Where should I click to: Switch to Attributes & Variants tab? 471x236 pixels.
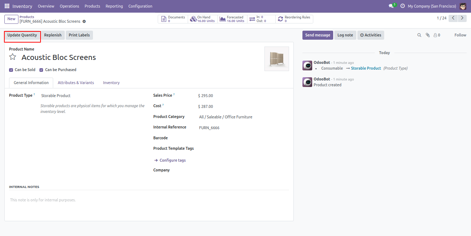pos(76,83)
